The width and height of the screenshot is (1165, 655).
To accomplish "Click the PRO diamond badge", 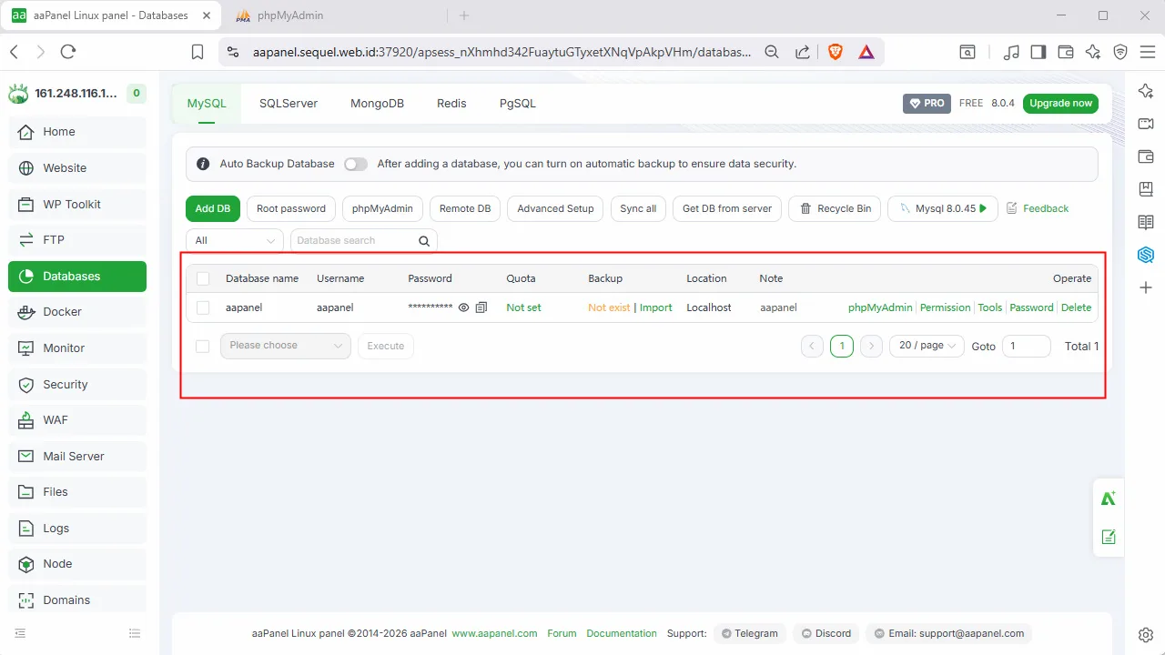I will point(927,104).
